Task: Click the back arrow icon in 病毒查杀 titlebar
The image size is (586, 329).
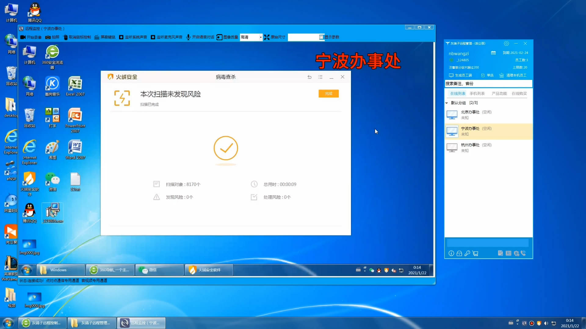Action: (309, 77)
